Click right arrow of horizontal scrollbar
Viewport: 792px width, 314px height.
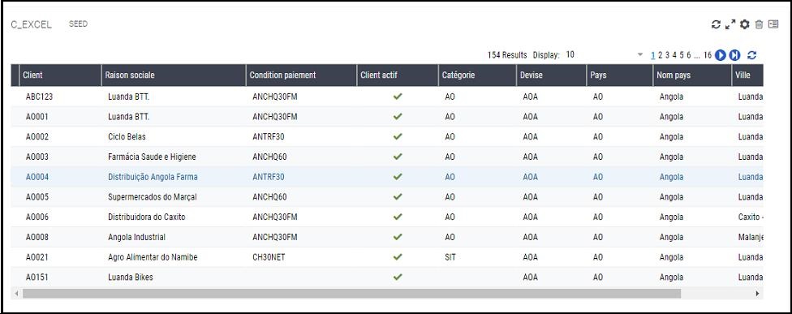click(x=757, y=293)
